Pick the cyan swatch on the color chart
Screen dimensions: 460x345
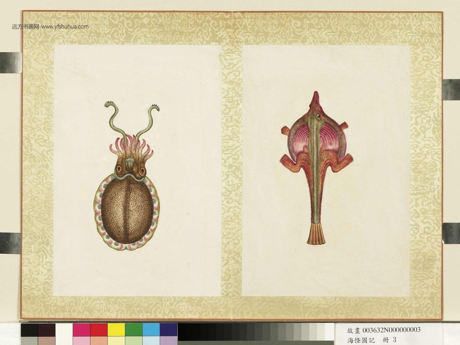[x=151, y=330]
